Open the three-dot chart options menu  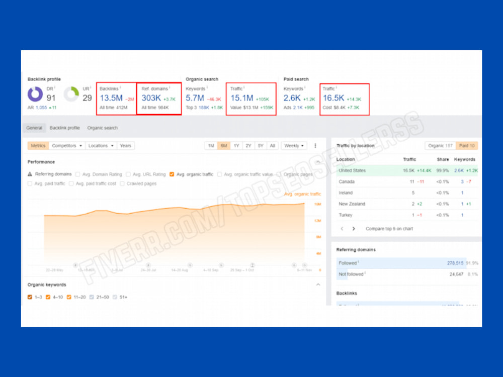(x=315, y=146)
